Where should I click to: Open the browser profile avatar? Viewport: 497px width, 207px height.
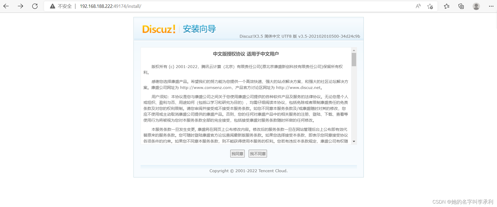[476, 6]
